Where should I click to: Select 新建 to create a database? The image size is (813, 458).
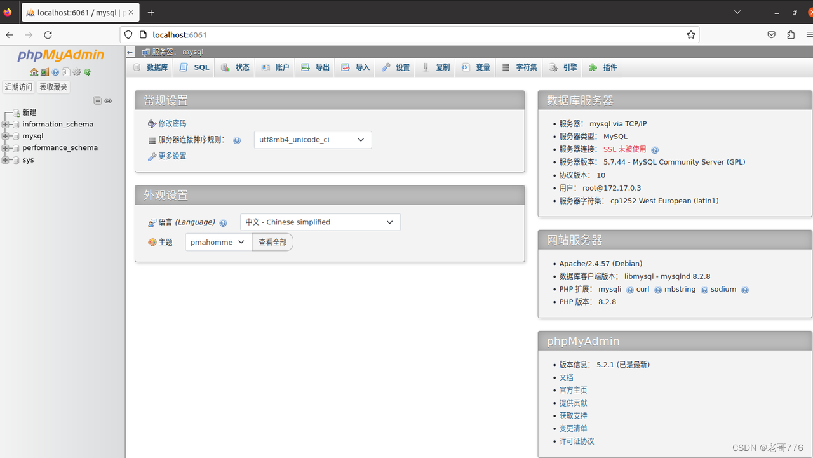coord(29,112)
